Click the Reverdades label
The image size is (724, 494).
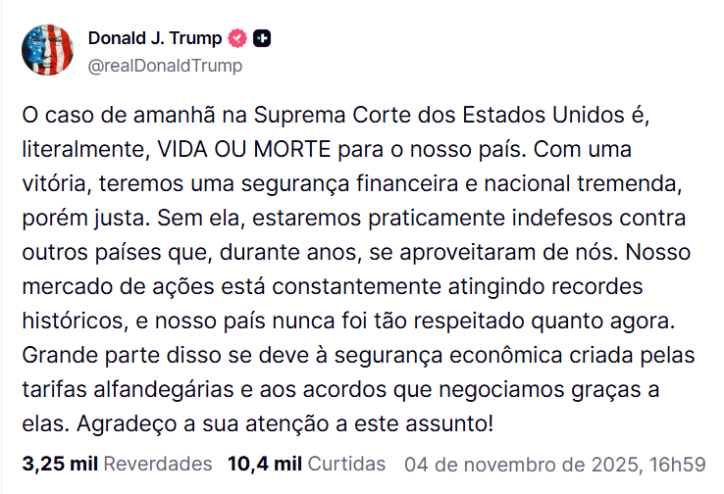[x=157, y=463]
